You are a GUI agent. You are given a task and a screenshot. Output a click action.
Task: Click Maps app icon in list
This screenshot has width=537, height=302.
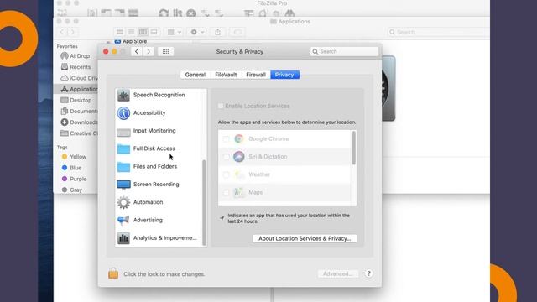click(x=239, y=192)
